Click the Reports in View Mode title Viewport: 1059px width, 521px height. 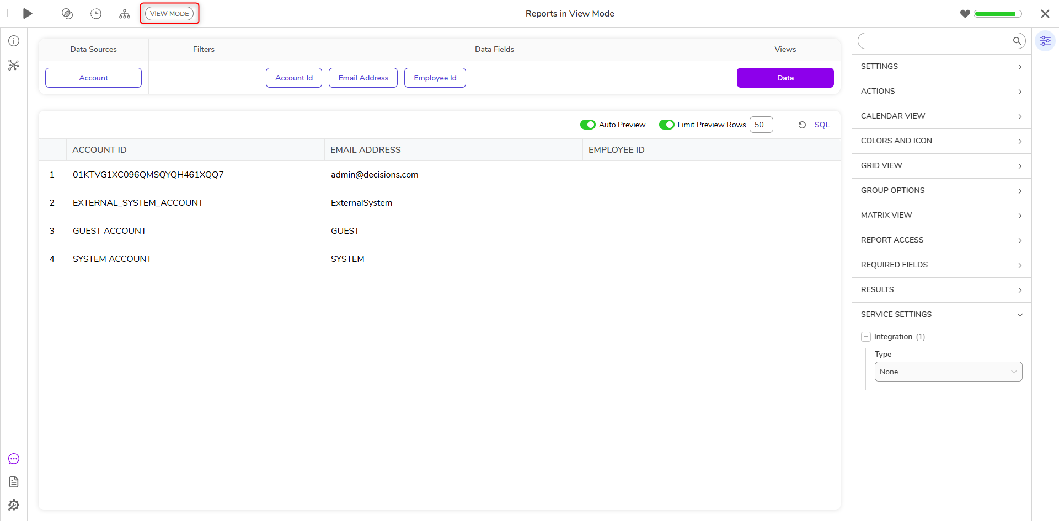570,14
